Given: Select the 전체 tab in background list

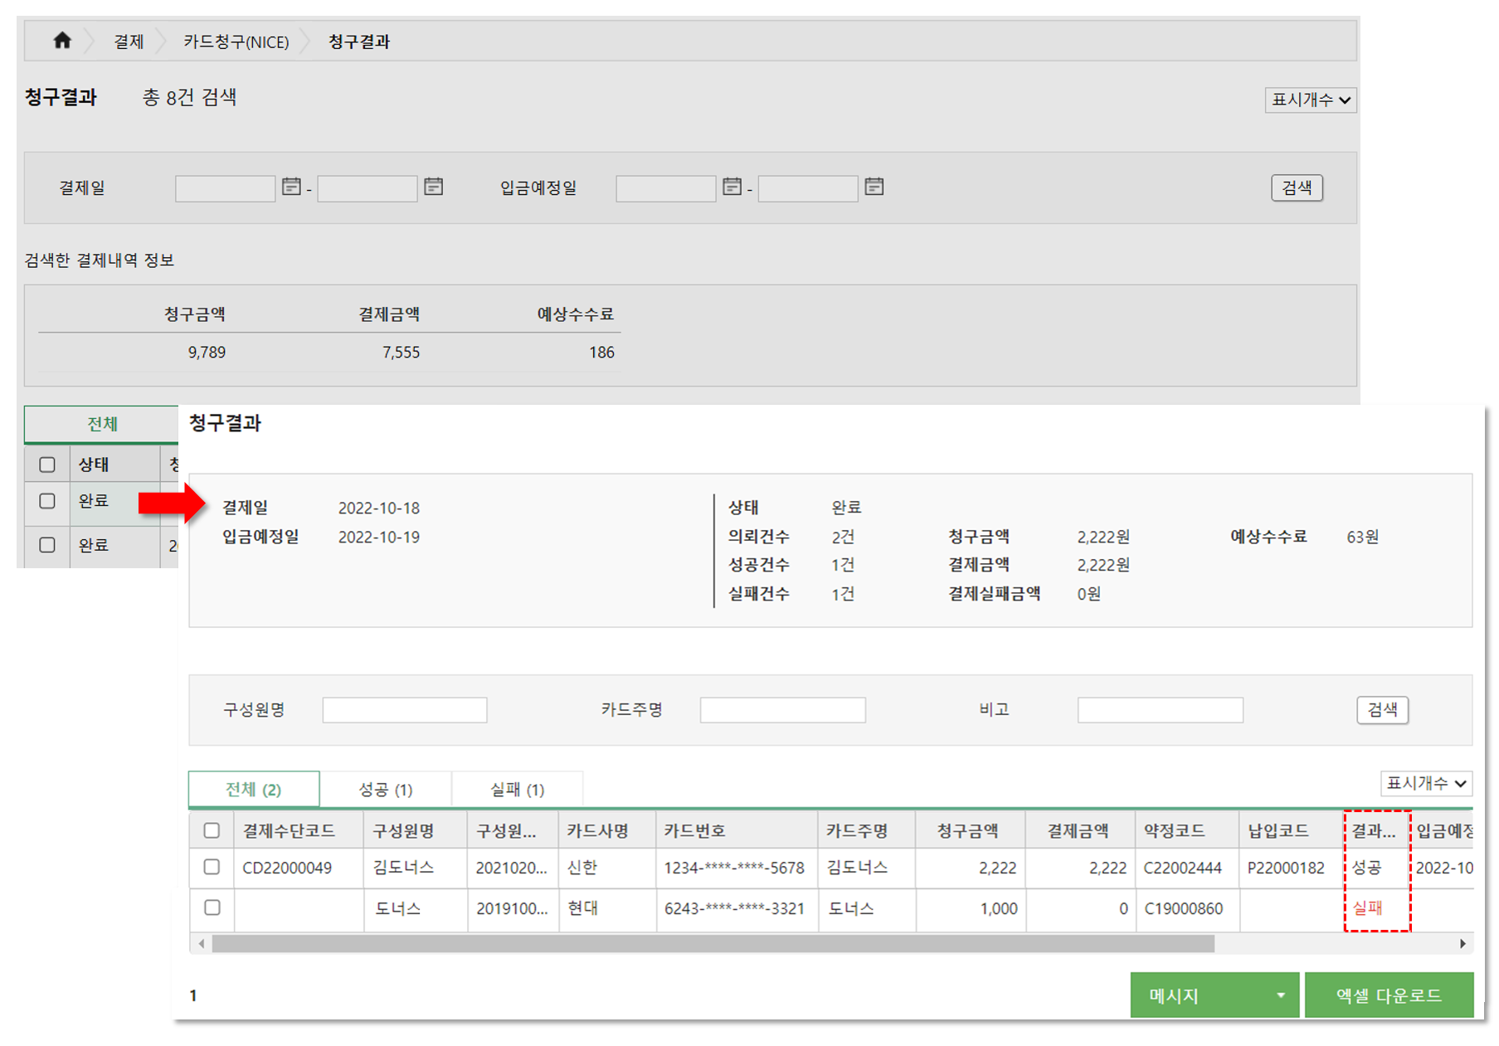Looking at the screenshot, I should coord(102,424).
